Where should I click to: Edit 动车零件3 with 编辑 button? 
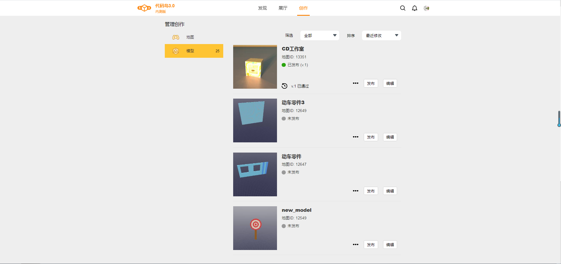tap(390, 137)
